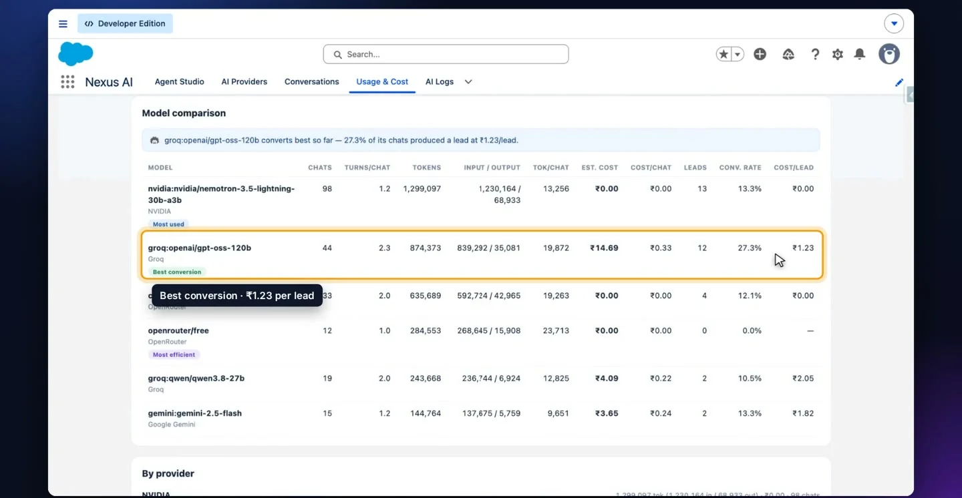Click the openrouter/free model name
The height and width of the screenshot is (498, 962).
click(178, 330)
